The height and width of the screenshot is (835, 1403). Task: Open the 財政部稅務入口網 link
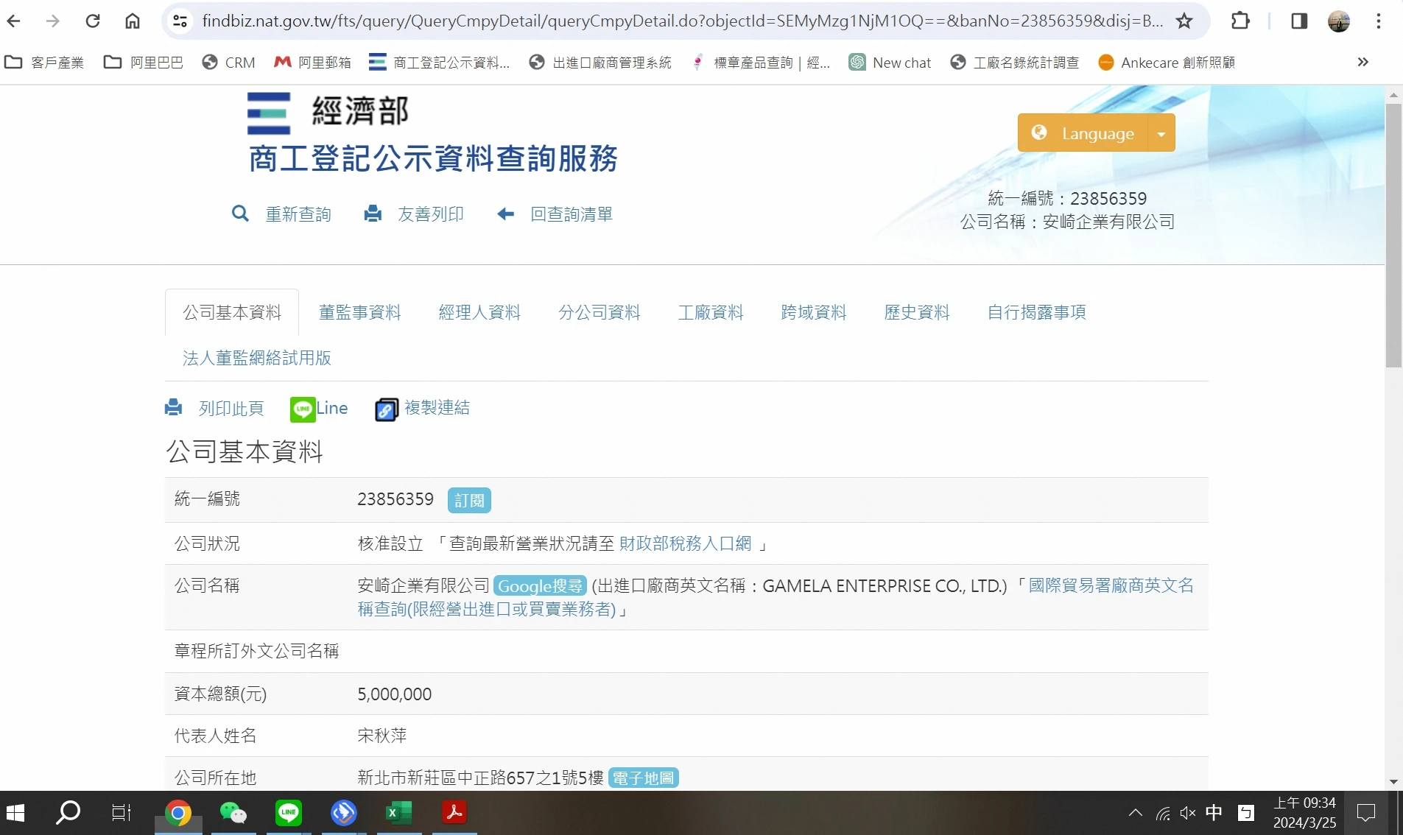coord(685,543)
